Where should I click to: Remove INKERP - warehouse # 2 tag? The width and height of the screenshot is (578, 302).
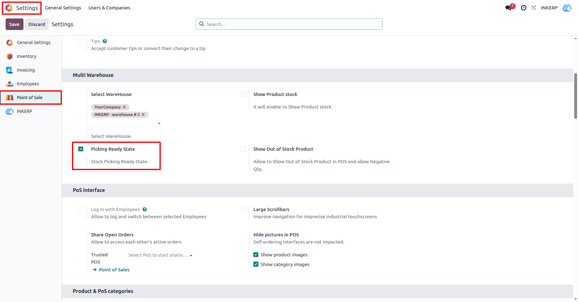click(x=143, y=115)
